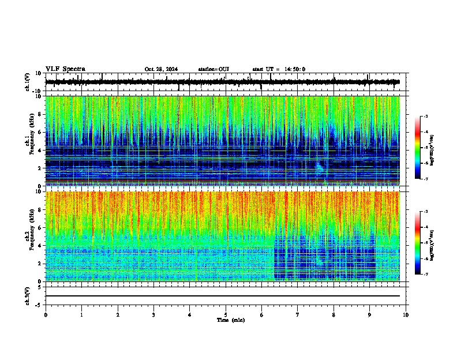
Task: Click the 8 kHz tick label on ch.2 spectrogram
Action: point(40,210)
